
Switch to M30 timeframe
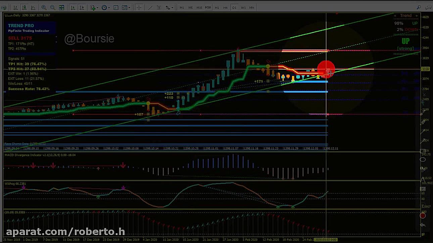pyautogui.click(x=208, y=7)
